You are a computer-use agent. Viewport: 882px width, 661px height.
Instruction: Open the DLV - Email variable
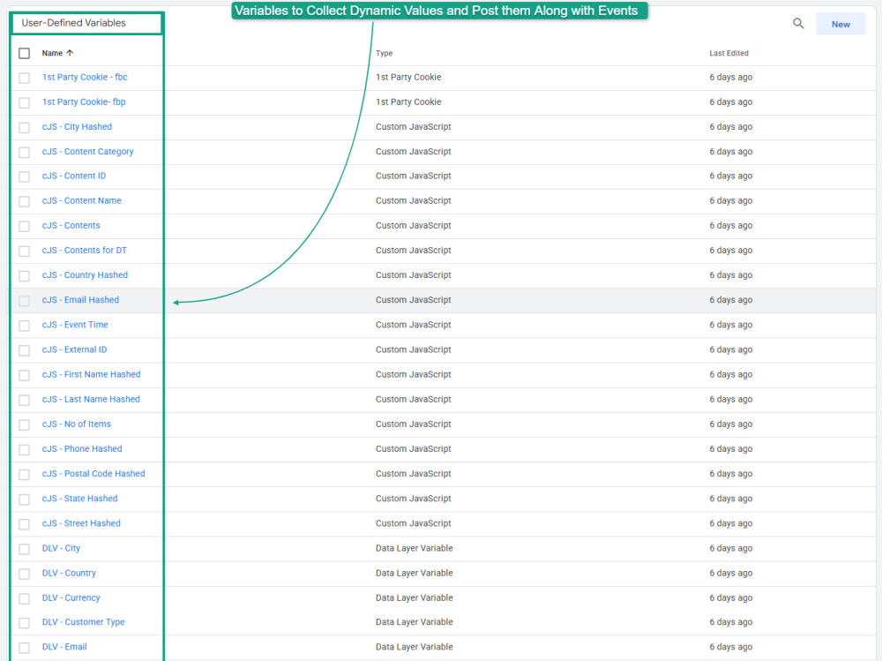64,646
